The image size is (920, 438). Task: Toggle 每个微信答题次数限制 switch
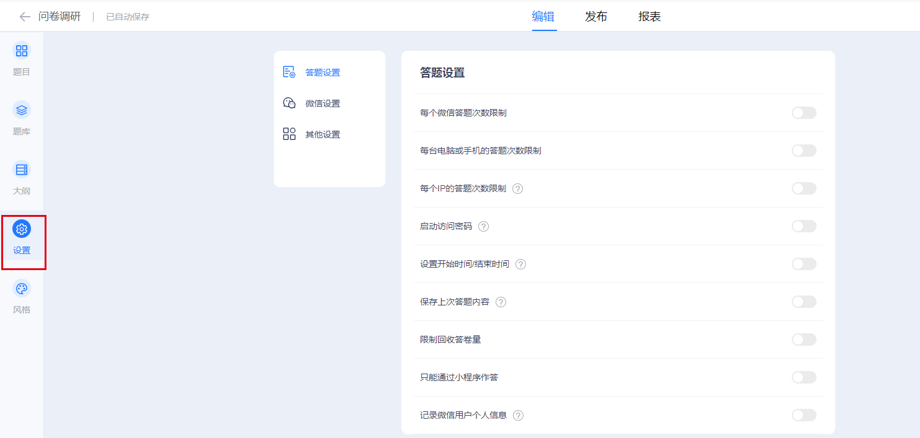point(804,113)
